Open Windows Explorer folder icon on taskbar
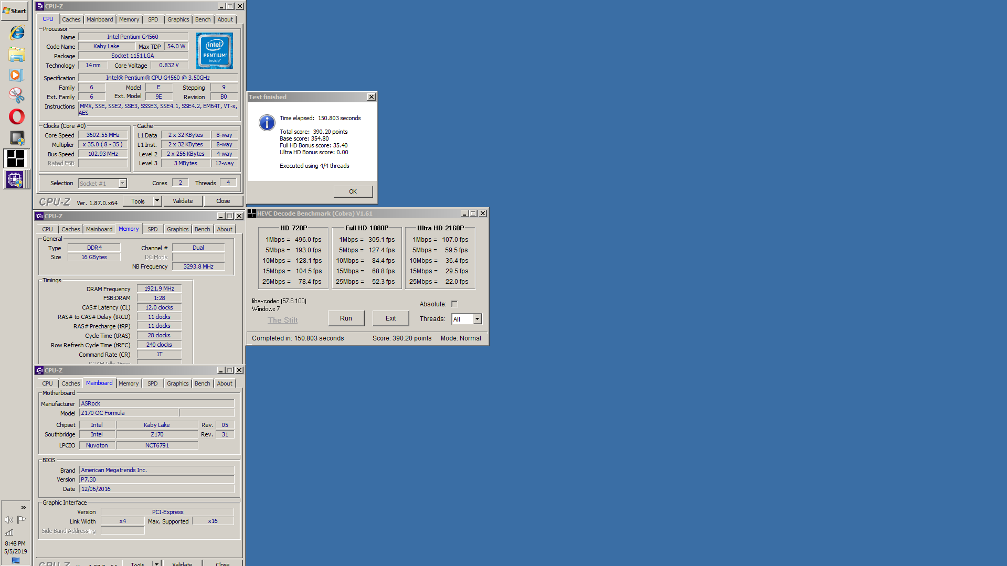Image resolution: width=1007 pixels, height=566 pixels. [x=17, y=54]
